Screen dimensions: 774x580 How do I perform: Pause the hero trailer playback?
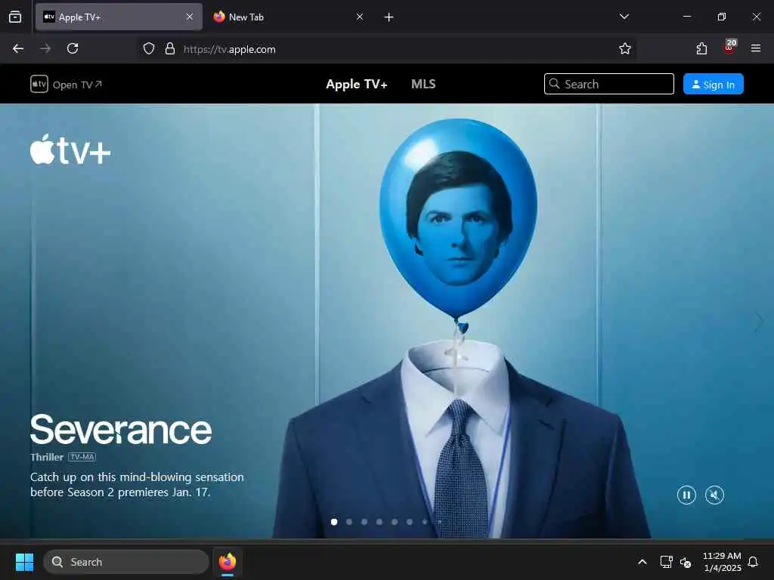pyautogui.click(x=686, y=495)
